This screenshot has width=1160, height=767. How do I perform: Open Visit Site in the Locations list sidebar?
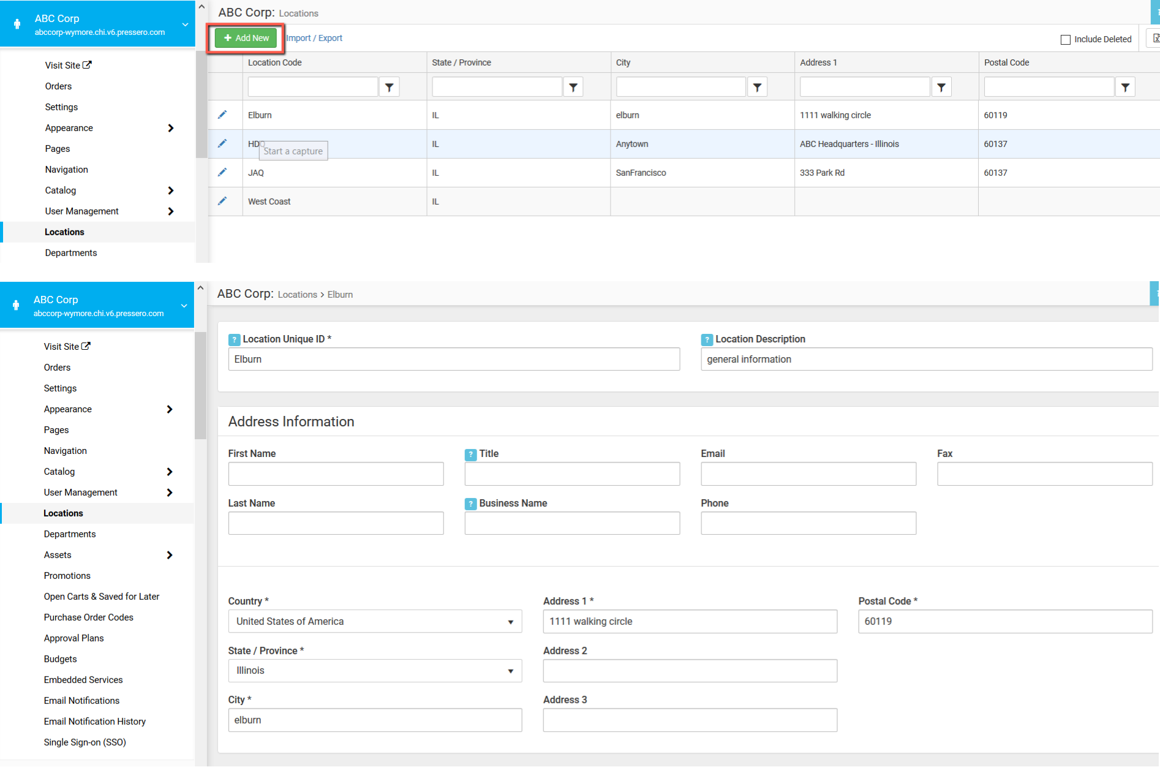(68, 66)
